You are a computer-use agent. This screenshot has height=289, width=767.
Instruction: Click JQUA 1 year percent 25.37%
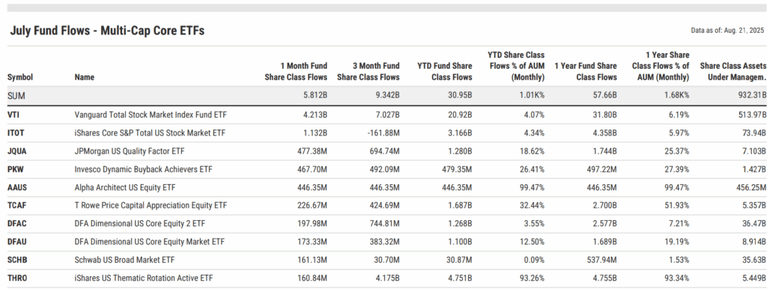(676, 151)
